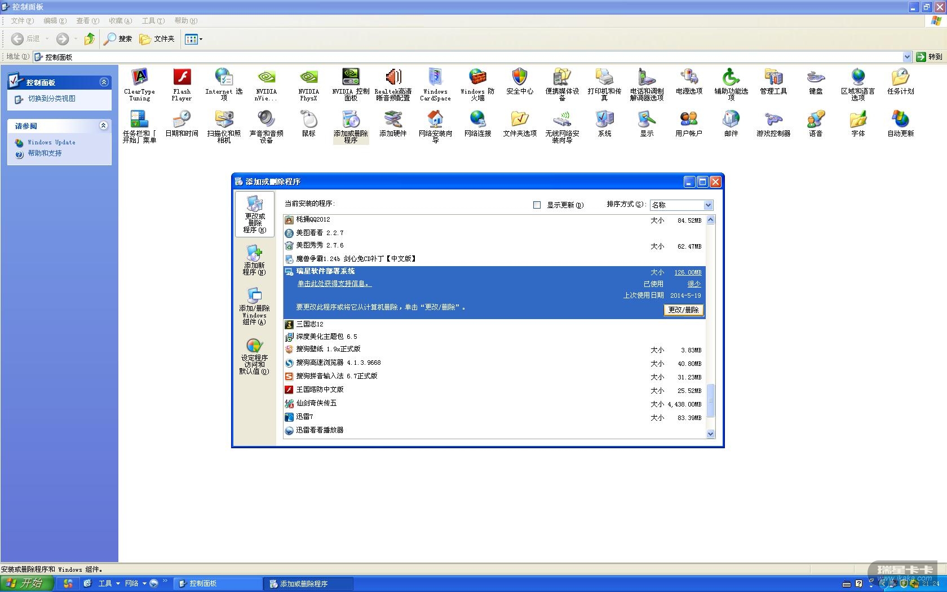Open the 任务计划 icon
This screenshot has height=592, width=947.
(900, 81)
